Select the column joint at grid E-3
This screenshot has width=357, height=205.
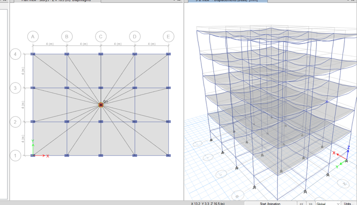pyautogui.click(x=169, y=88)
